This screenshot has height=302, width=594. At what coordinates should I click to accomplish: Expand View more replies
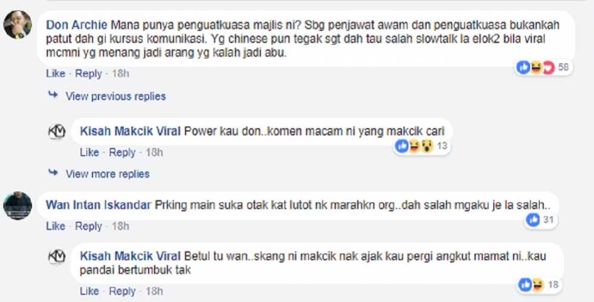(x=107, y=174)
